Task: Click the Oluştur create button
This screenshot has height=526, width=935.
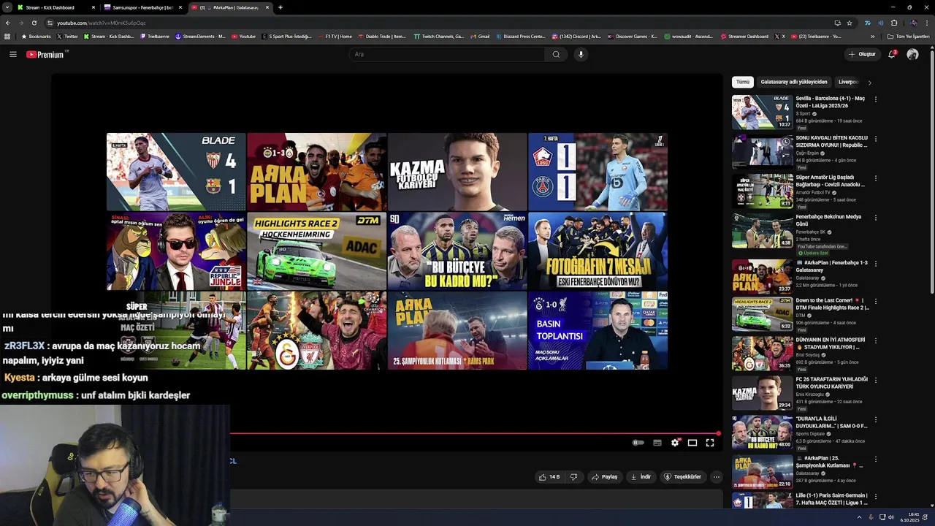Action: (x=862, y=54)
